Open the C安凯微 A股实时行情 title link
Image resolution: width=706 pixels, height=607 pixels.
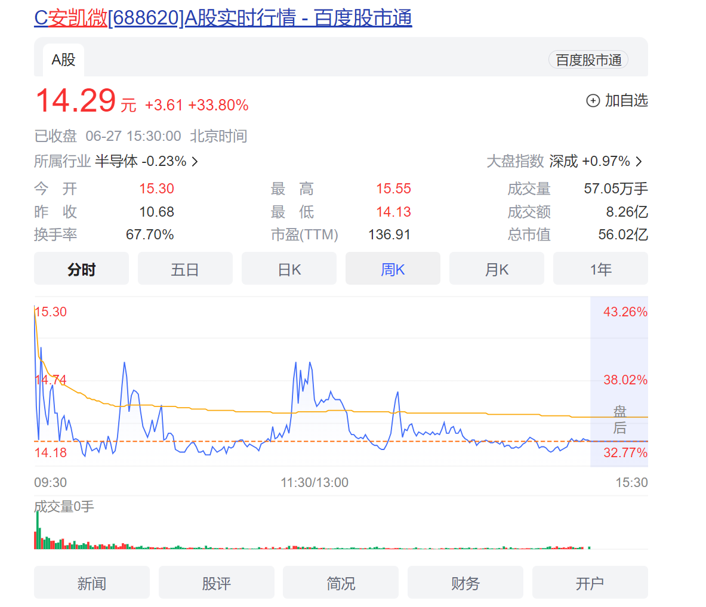(223, 18)
